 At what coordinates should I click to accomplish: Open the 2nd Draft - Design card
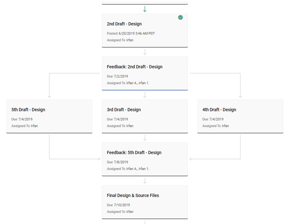(145, 31)
